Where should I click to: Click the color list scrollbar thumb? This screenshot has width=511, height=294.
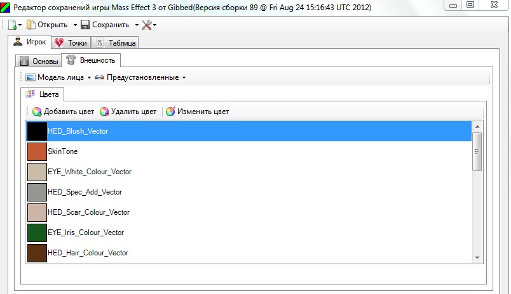[x=477, y=151]
